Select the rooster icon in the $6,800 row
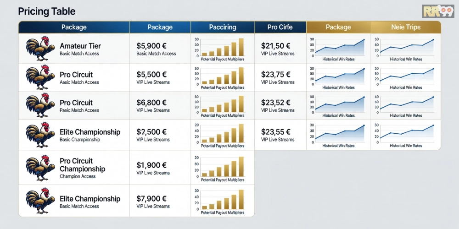Screen dimensions: 459x229 click(x=38, y=105)
